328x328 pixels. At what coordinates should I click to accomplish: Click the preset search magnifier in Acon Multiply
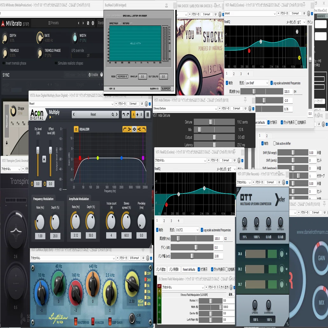113,115
